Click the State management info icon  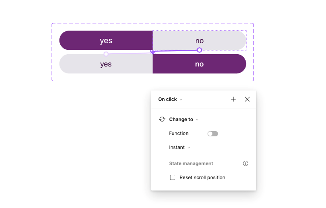click(x=246, y=163)
